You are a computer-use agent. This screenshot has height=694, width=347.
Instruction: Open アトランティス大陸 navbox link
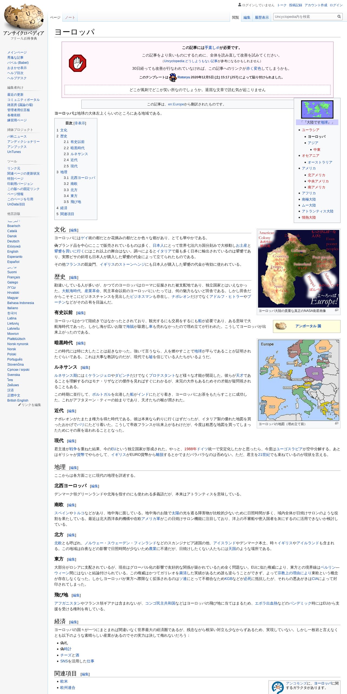318,211
